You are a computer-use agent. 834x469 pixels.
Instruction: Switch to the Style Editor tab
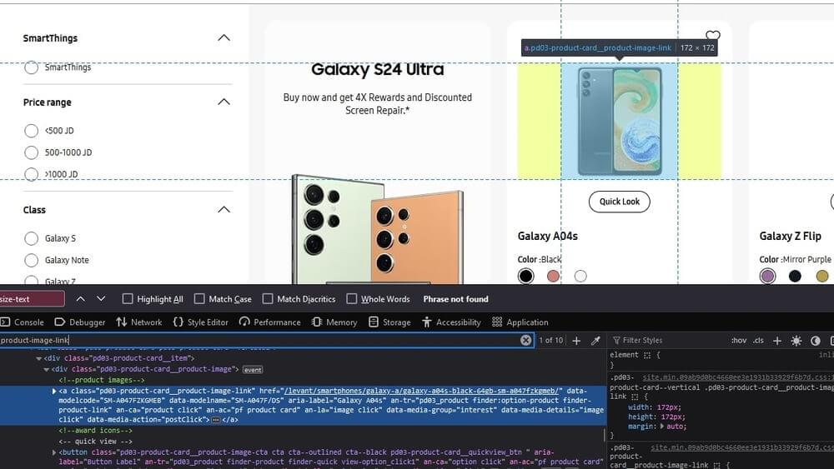(x=200, y=322)
